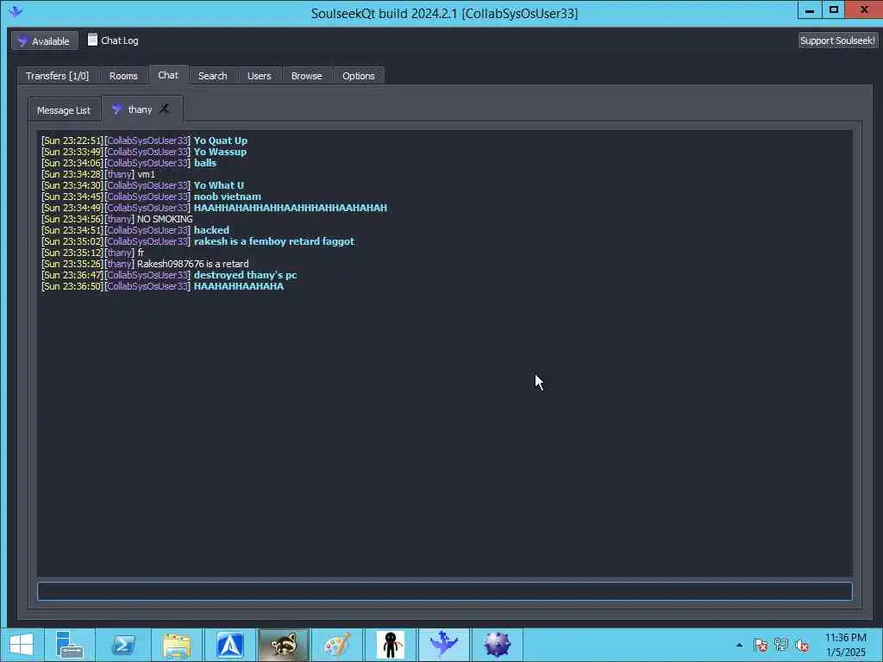Go to the Search tab
Screen dimensions: 883x662
click(x=213, y=76)
